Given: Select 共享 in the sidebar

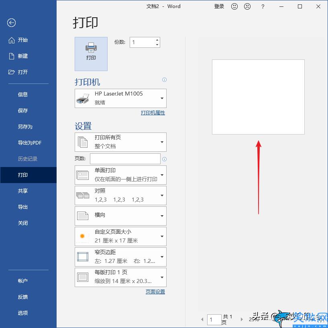Looking at the screenshot, I should click(x=28, y=191).
